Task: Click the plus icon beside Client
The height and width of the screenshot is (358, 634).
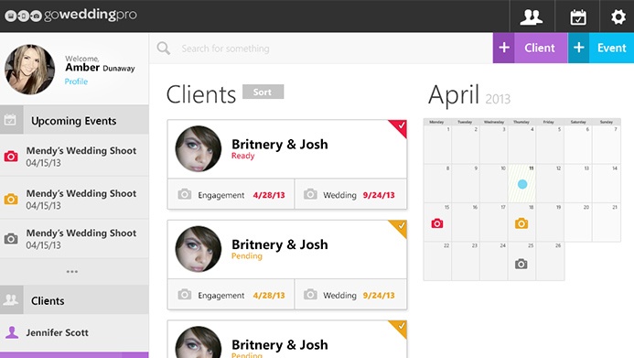Action: [x=504, y=48]
